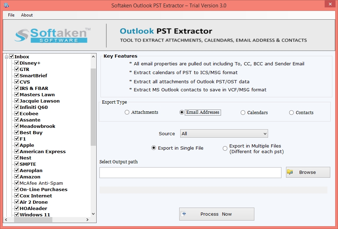Uncheck the American Express folder

point(16,151)
